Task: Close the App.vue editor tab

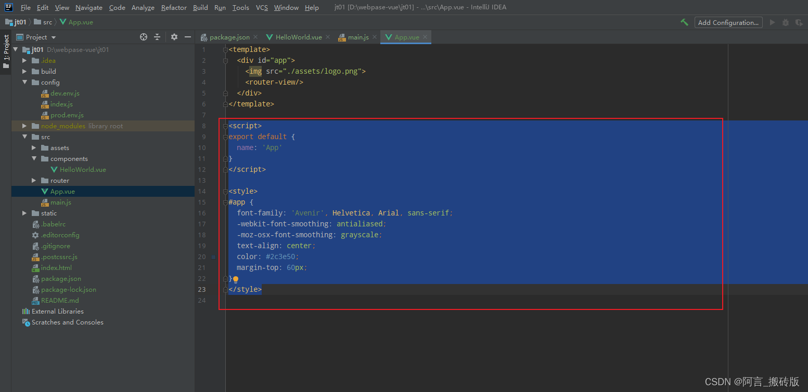Action: (x=425, y=37)
